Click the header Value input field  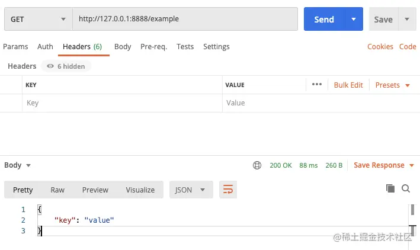point(321,103)
